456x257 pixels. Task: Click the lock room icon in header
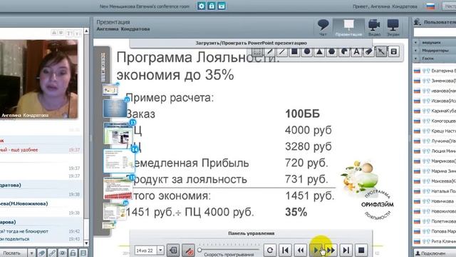point(212,6)
